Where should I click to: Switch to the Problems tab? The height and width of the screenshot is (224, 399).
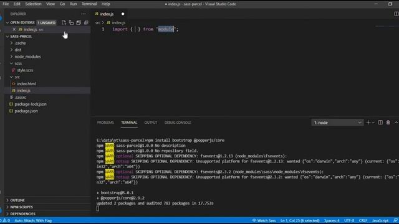coord(105,123)
